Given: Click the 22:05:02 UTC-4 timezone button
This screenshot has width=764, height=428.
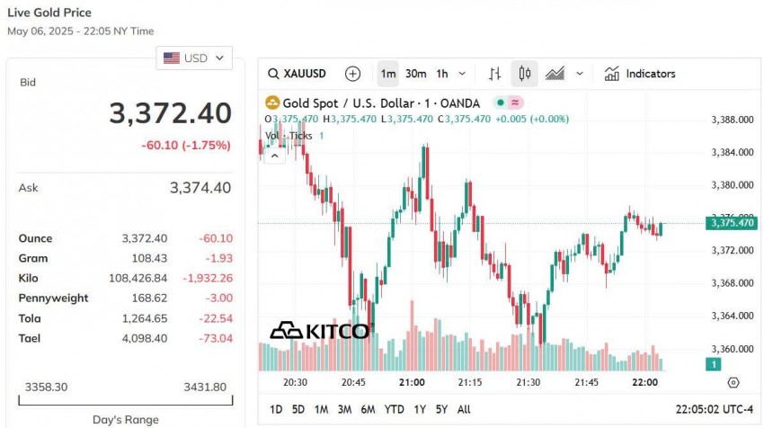Looking at the screenshot, I should point(707,409).
